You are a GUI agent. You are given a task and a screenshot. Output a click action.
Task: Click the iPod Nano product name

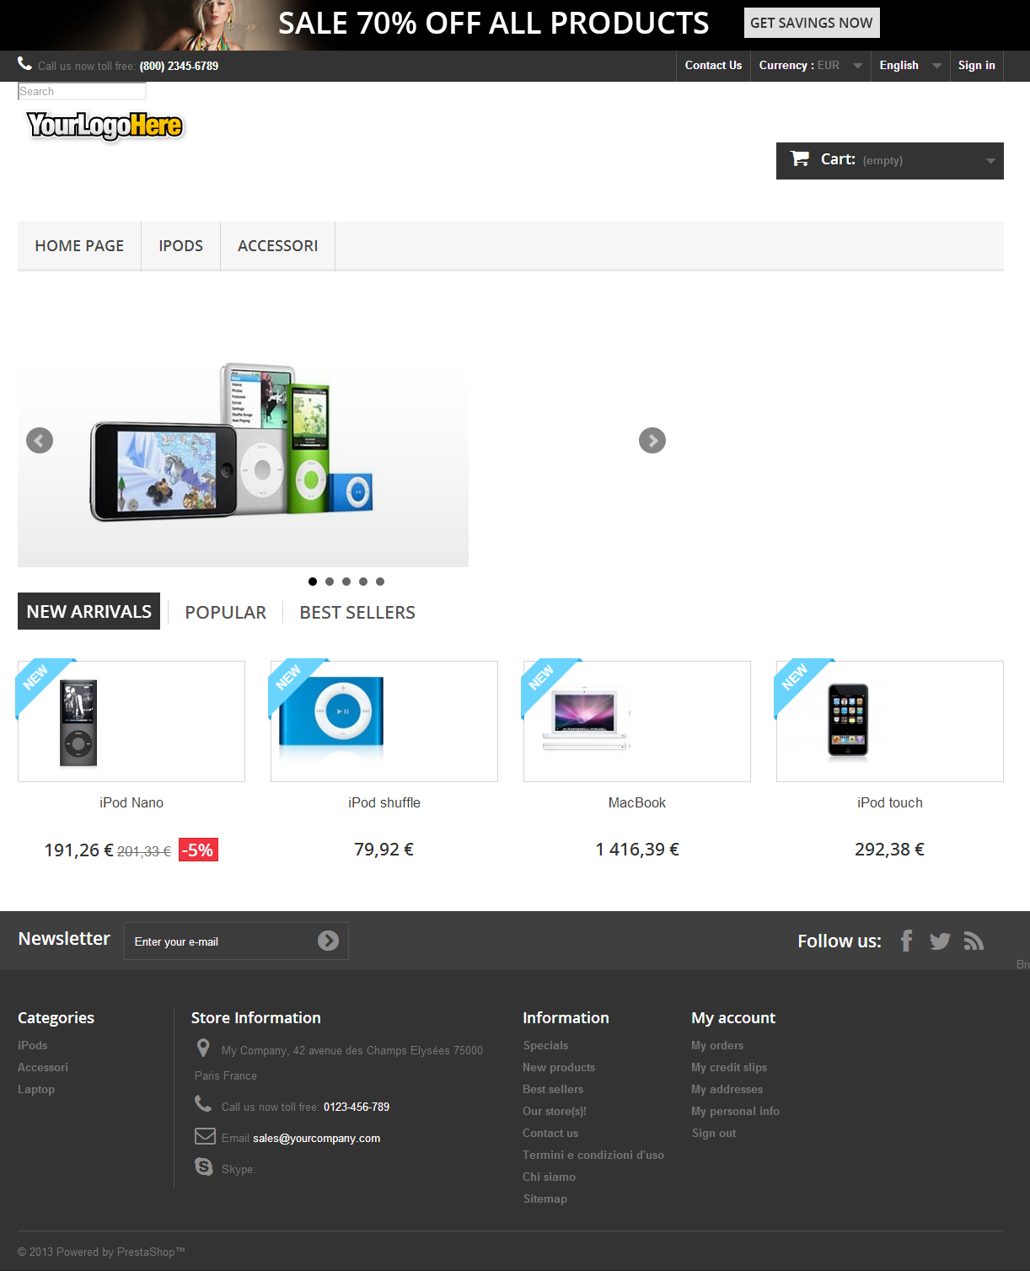coord(131,803)
